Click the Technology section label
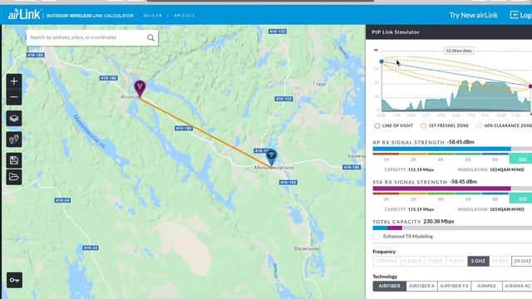The height and width of the screenshot is (299, 532). pyautogui.click(x=385, y=277)
